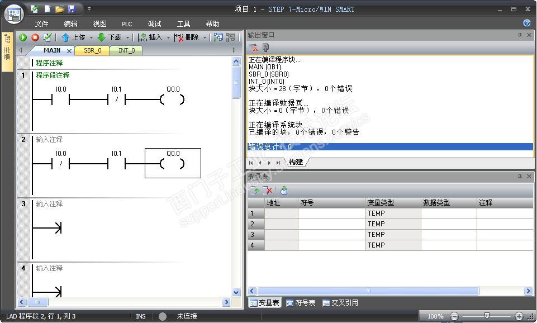
Task: Close the MAIN tab with its X
Action: click(69, 51)
